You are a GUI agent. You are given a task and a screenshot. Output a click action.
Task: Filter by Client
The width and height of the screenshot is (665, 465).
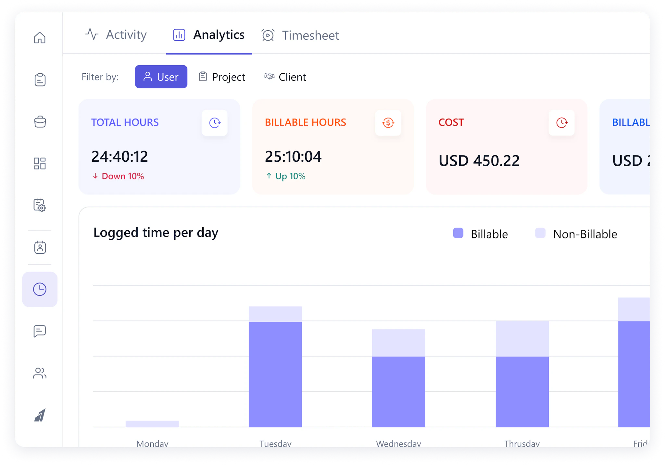pos(285,77)
